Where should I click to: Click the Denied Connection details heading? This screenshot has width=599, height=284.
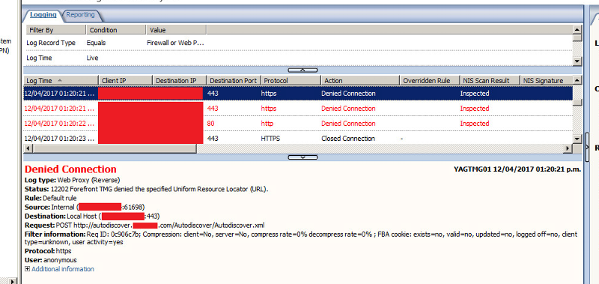click(70, 169)
